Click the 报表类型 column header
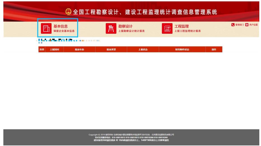Viewport: 261px width, 146px height. point(111,49)
